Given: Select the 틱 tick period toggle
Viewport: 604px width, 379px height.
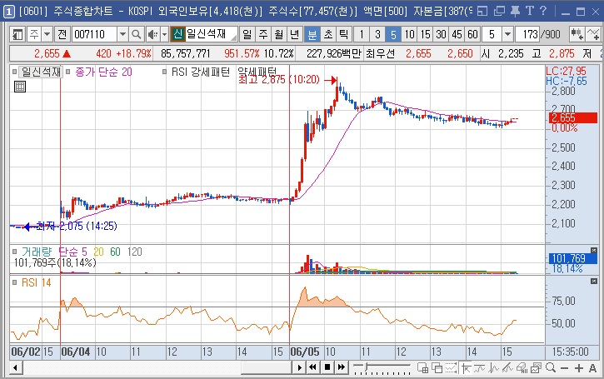Looking at the screenshot, I should point(343,34).
